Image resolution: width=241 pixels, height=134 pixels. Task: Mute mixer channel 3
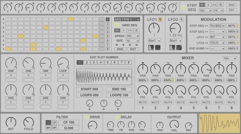pos(168,102)
